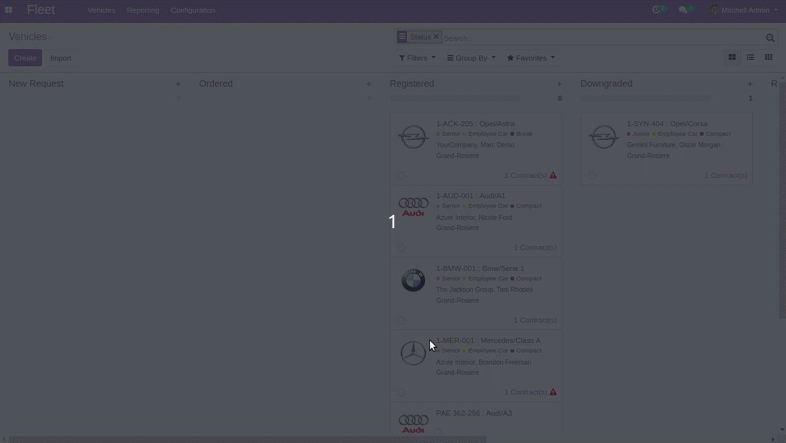Click the search magnifier icon
Screen dimensions: 786x443
(x=770, y=38)
